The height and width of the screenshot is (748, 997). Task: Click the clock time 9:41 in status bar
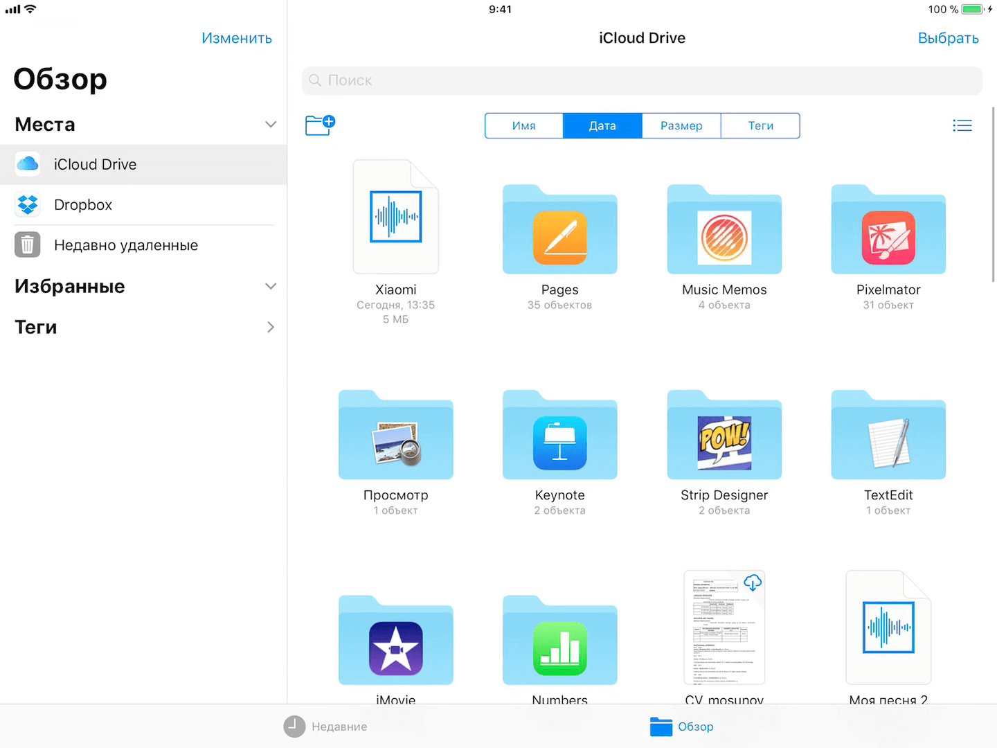(500, 9)
